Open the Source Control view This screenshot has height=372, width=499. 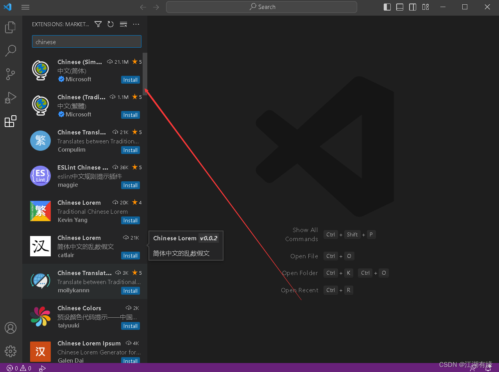tap(11, 74)
